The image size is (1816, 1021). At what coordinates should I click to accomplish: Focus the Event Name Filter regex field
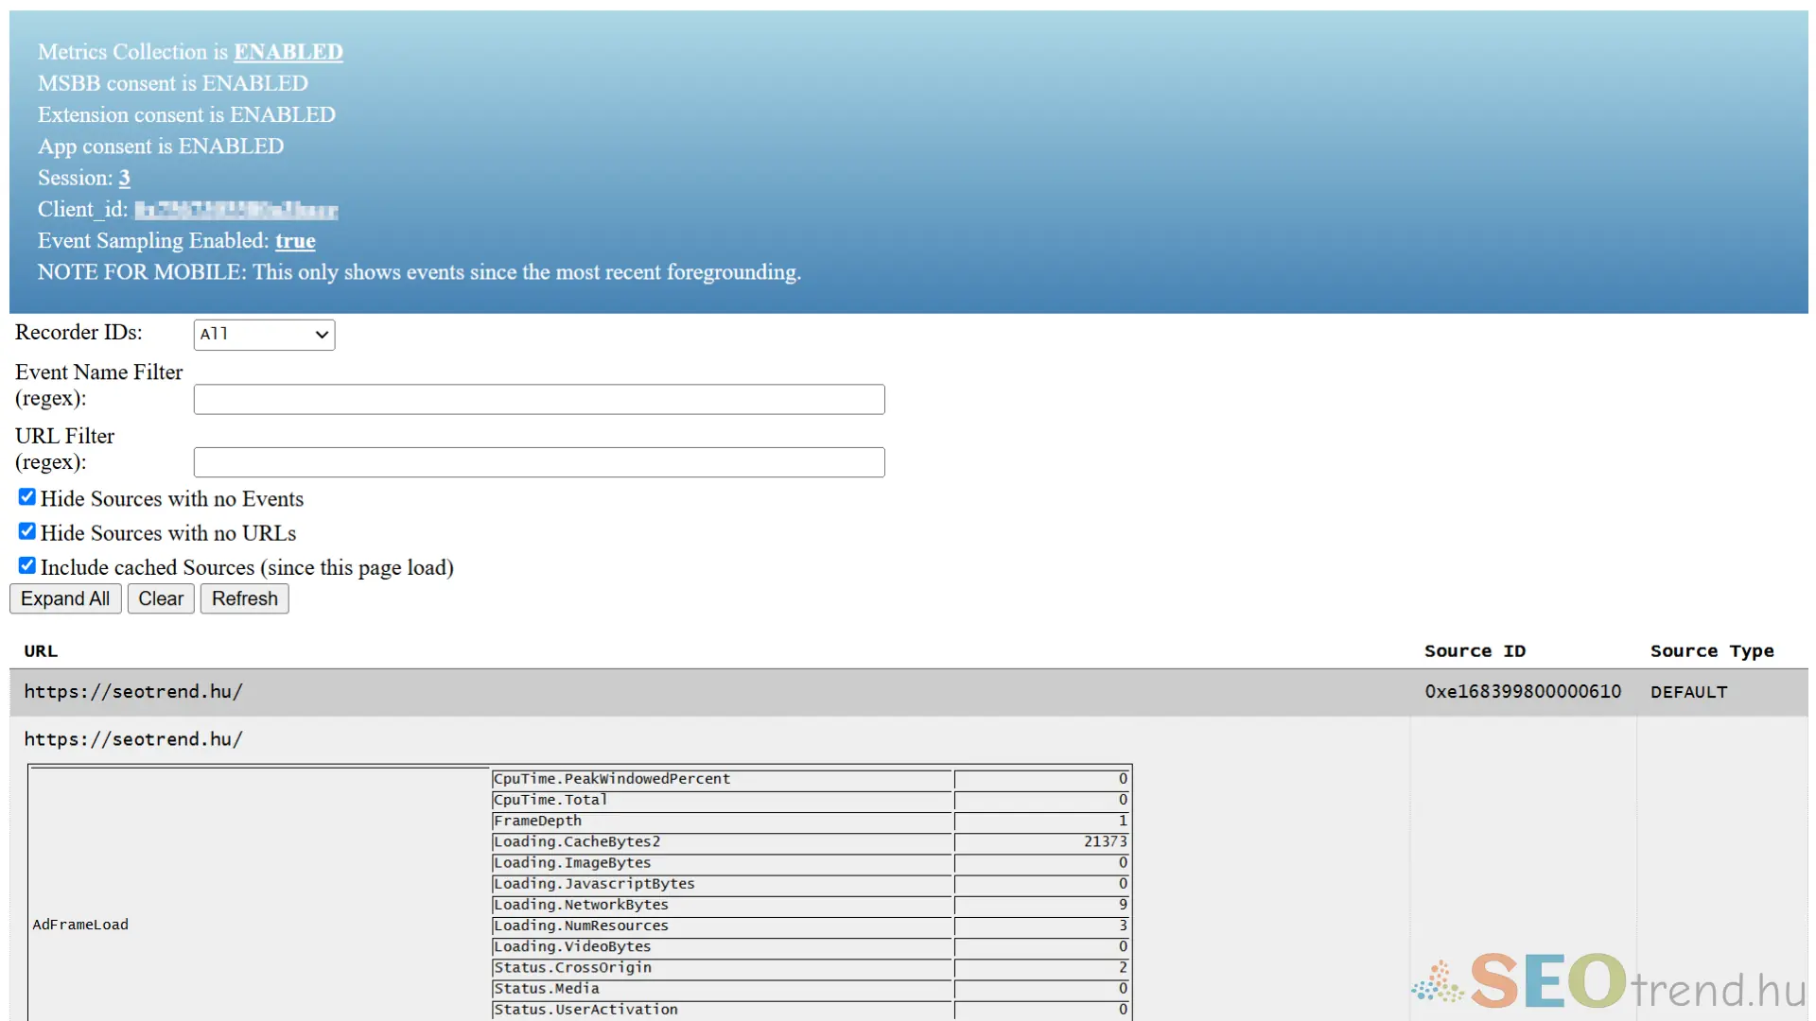click(539, 399)
